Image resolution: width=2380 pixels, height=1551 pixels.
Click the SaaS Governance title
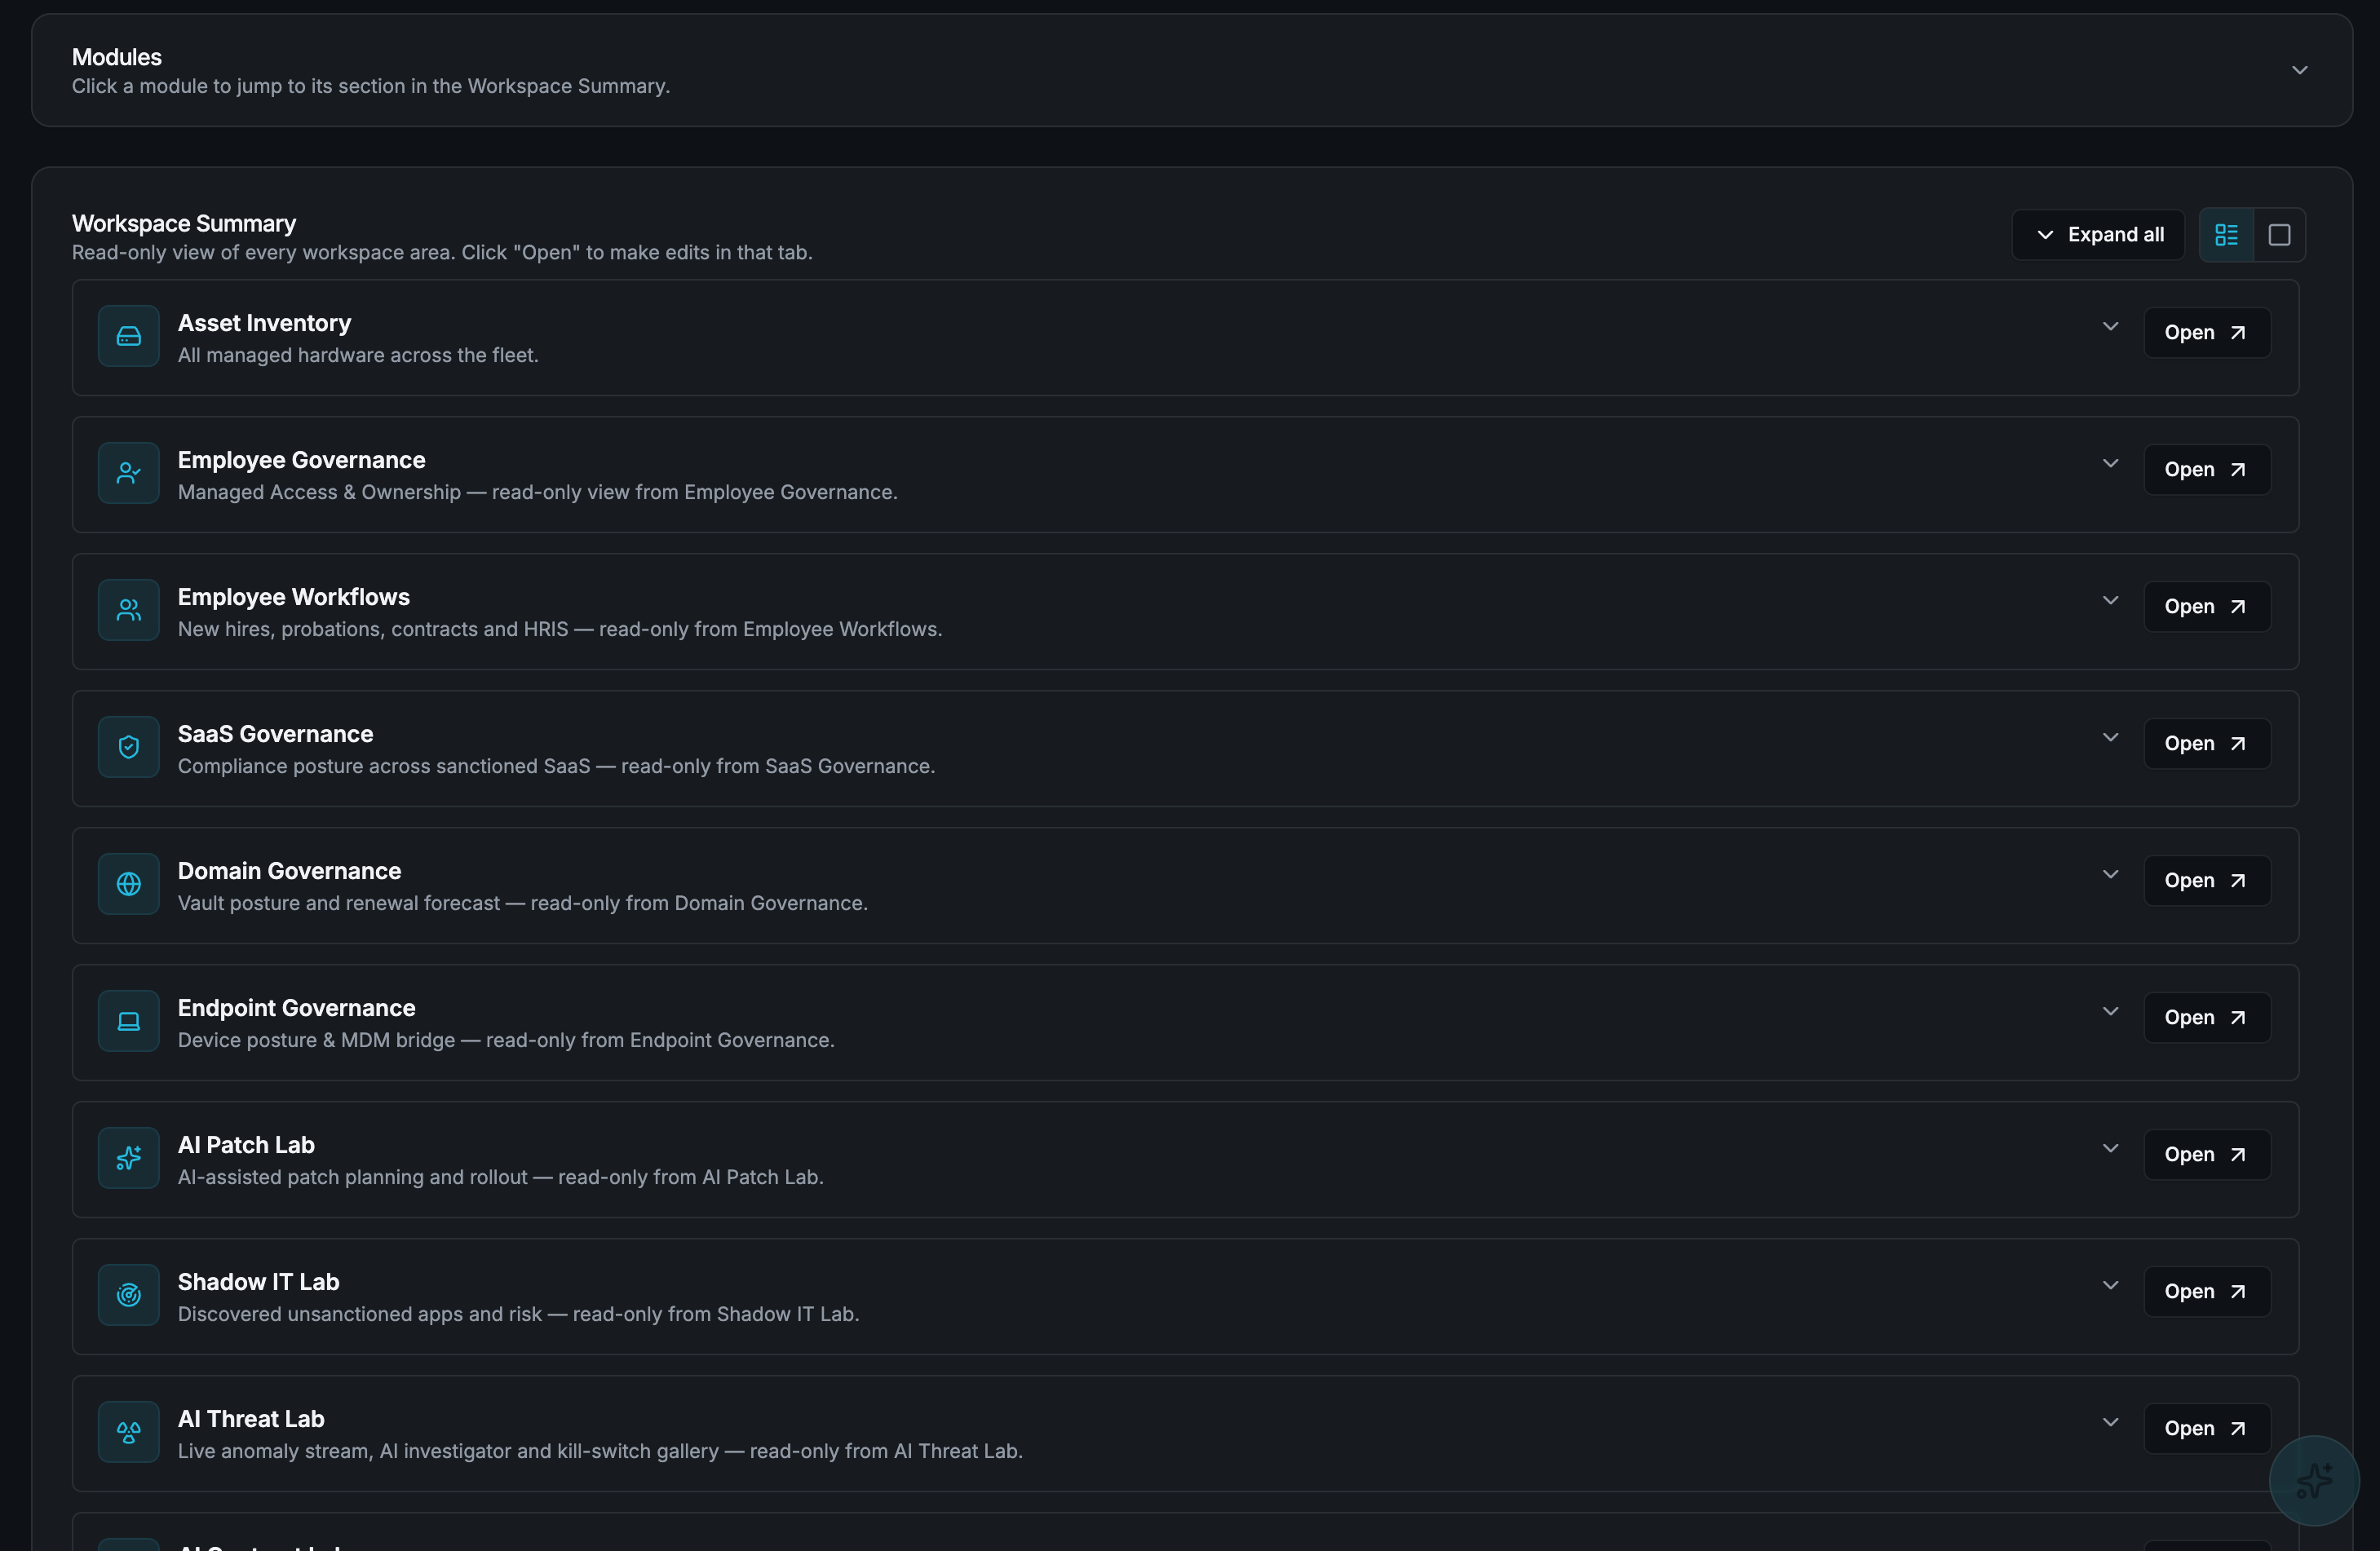click(x=275, y=734)
